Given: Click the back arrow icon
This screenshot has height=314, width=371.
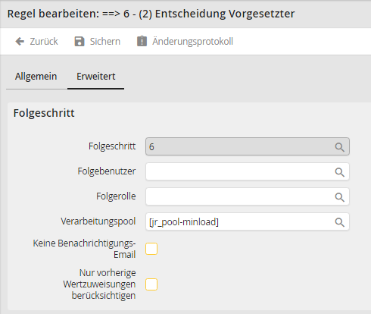Looking at the screenshot, I should (x=20, y=41).
